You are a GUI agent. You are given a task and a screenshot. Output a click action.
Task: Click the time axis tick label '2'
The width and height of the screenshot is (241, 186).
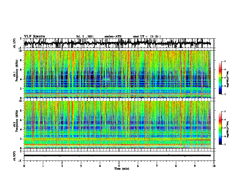pos(62,166)
